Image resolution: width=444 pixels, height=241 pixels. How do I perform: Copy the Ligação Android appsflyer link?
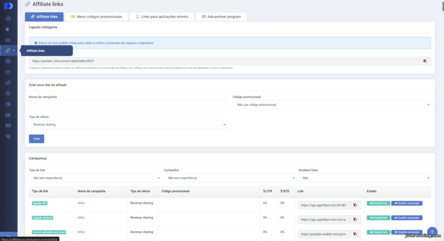[x=355, y=219]
